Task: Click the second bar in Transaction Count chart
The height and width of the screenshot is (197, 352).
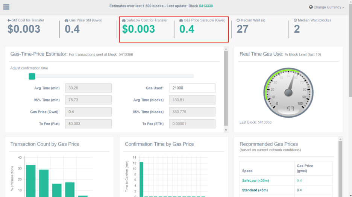Action: point(44,183)
